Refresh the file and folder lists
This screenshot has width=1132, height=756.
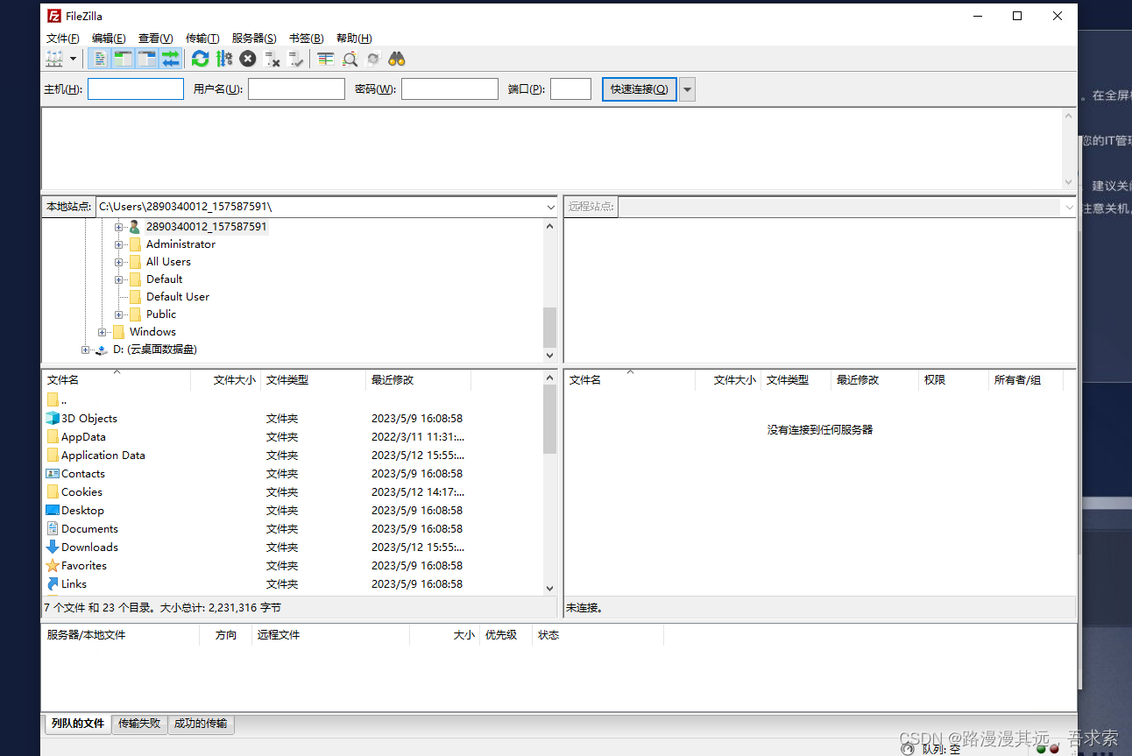point(201,59)
